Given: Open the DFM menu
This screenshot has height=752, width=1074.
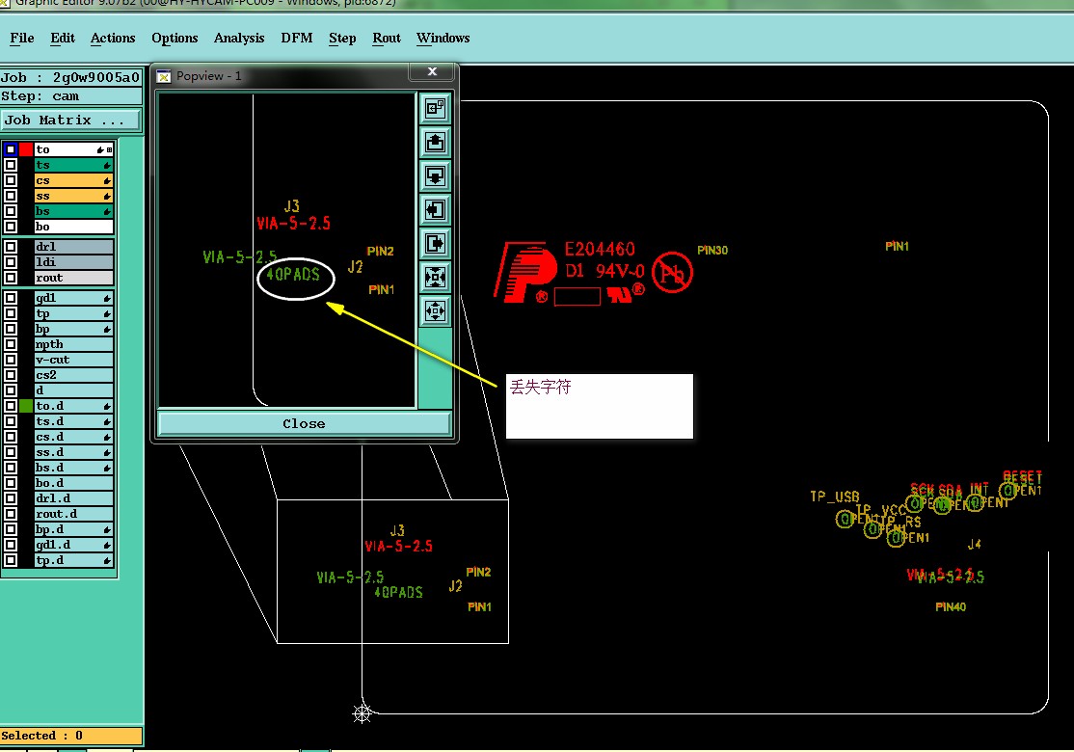Looking at the screenshot, I should coord(297,38).
